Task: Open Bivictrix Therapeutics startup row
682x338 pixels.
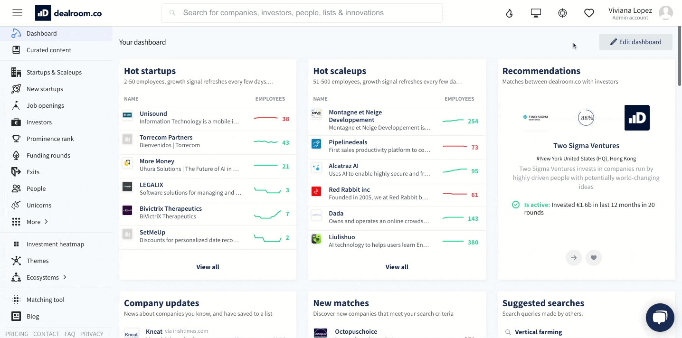Action: (x=208, y=214)
